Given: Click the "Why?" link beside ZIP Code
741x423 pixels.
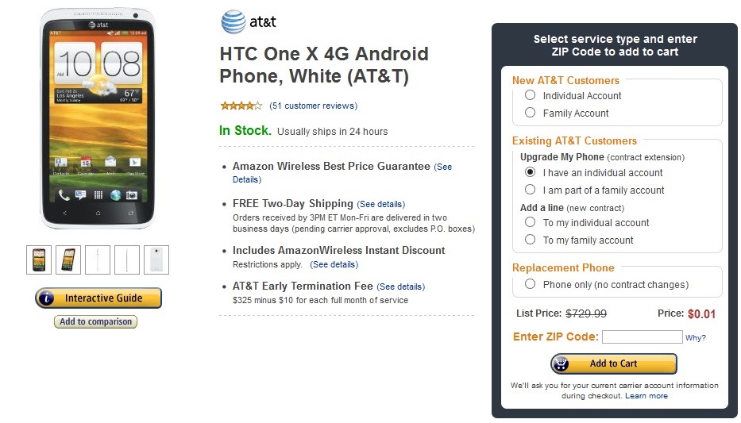Looking at the screenshot, I should click(696, 338).
